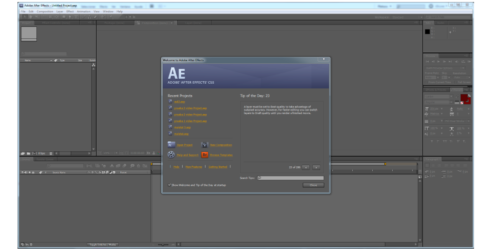Click Close button in Welcome dialog
499x249 pixels.
click(313, 185)
